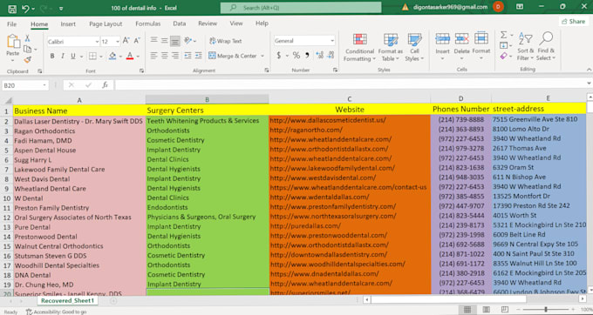The height and width of the screenshot is (315, 593).
Task: Switch to Data tab
Action: click(180, 23)
